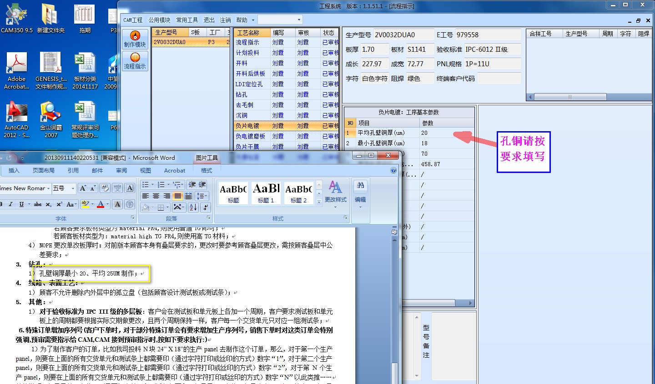
Task: Click the character border icon
Action: [x=130, y=188]
